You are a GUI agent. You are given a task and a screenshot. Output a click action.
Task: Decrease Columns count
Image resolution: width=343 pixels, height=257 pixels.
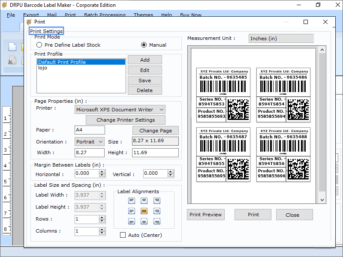102,233
